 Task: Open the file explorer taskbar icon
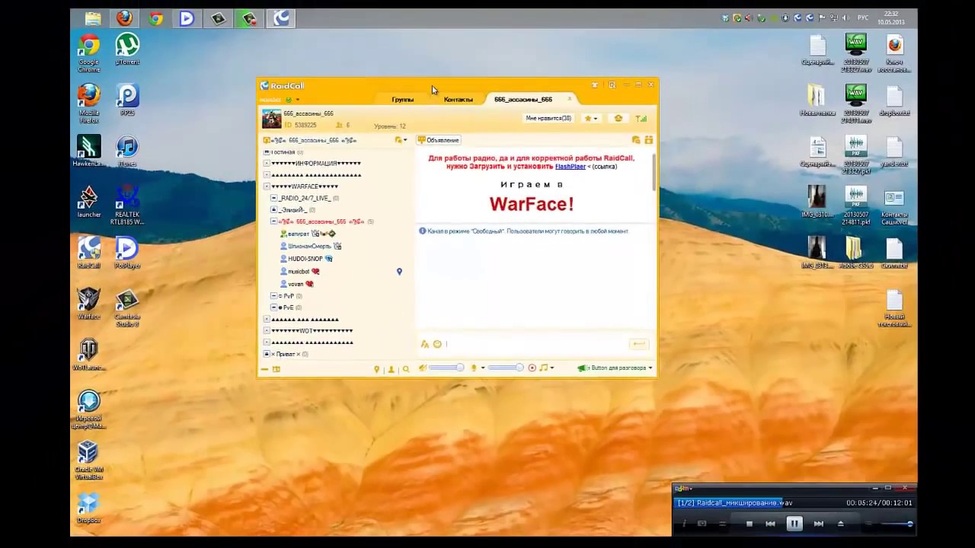[x=93, y=18]
